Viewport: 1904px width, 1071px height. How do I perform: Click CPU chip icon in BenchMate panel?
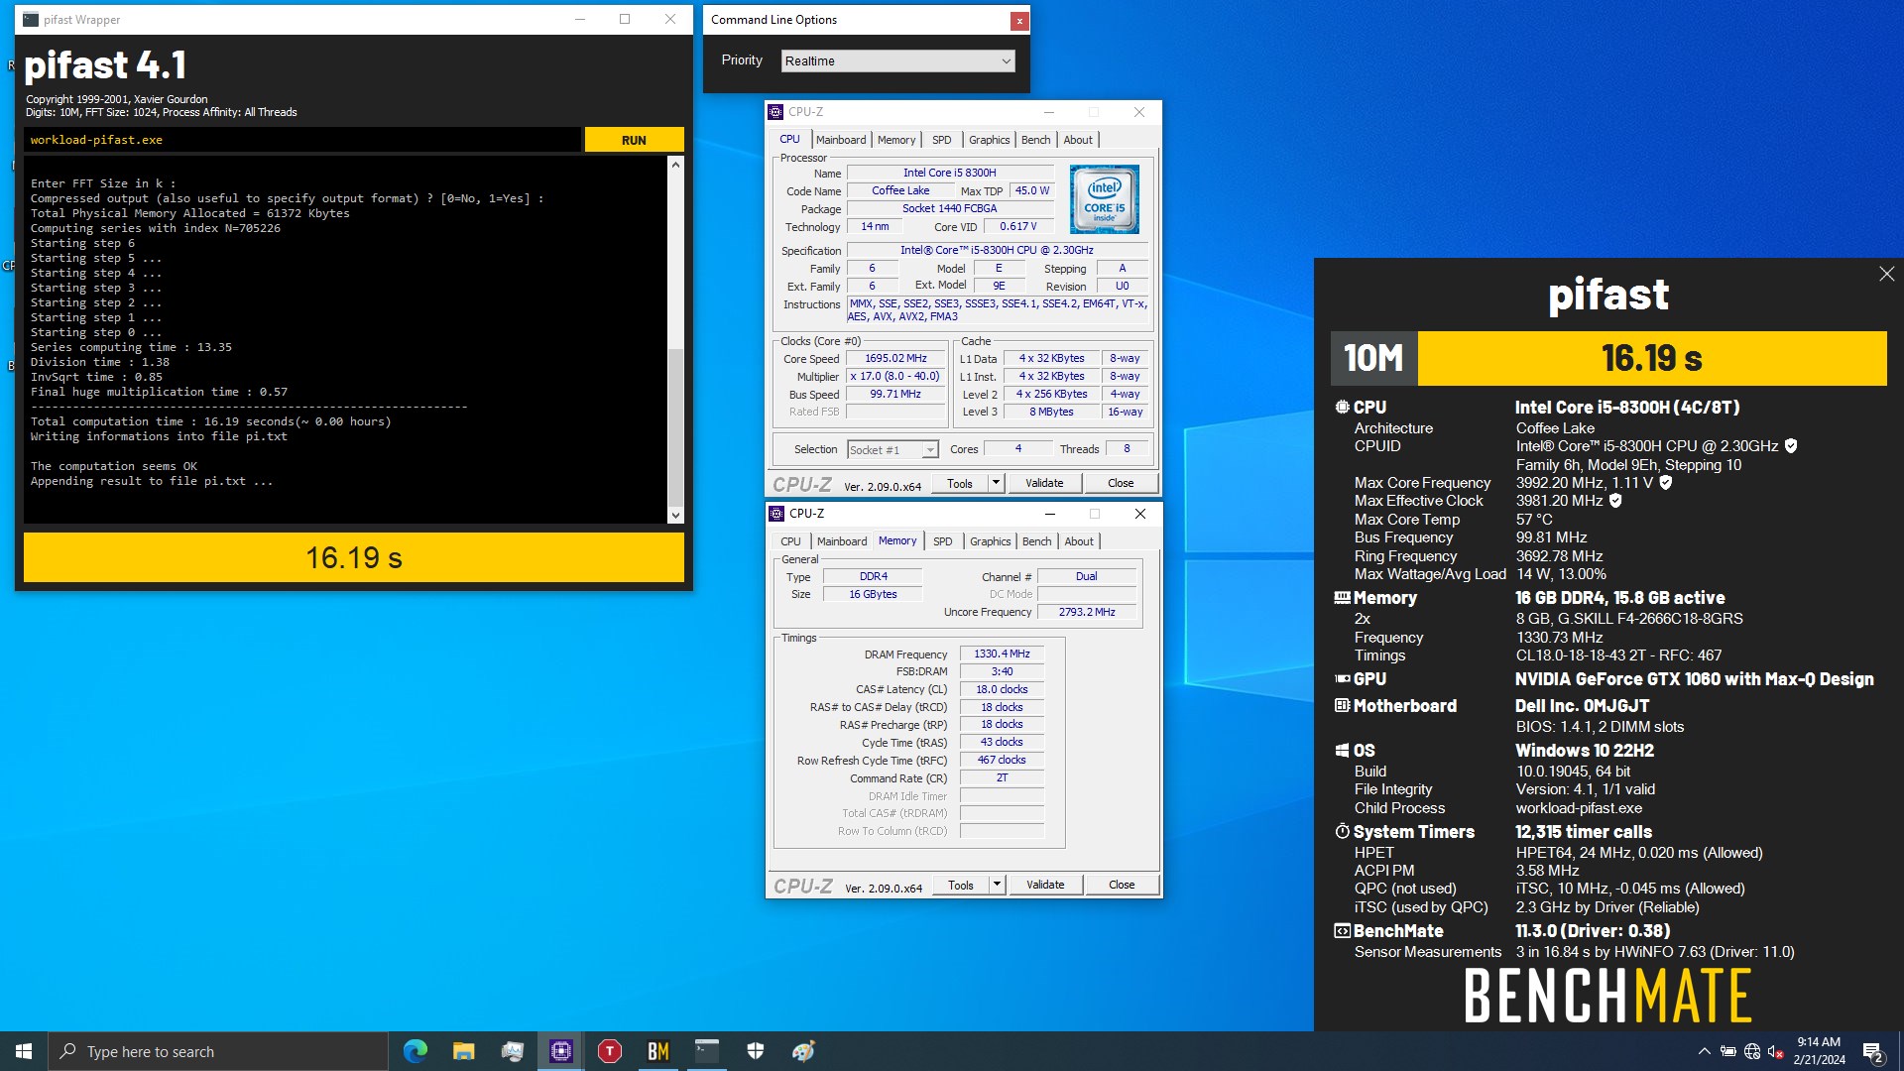pyautogui.click(x=1342, y=408)
